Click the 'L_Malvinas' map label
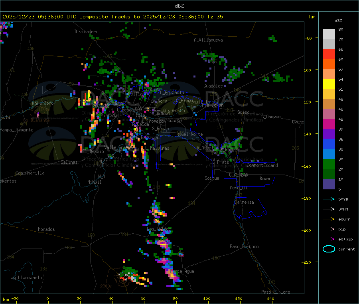 tap(157, 148)
